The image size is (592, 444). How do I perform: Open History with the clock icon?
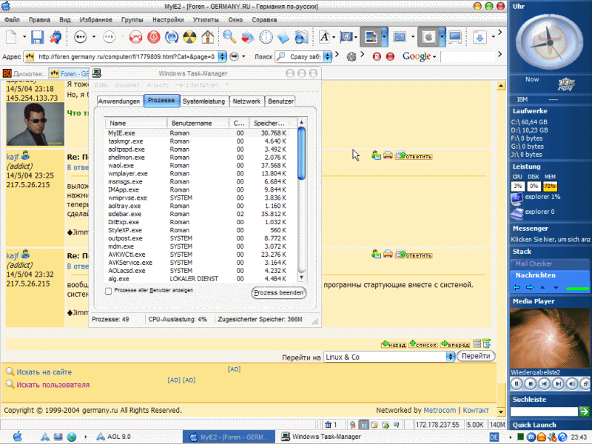[x=266, y=37]
